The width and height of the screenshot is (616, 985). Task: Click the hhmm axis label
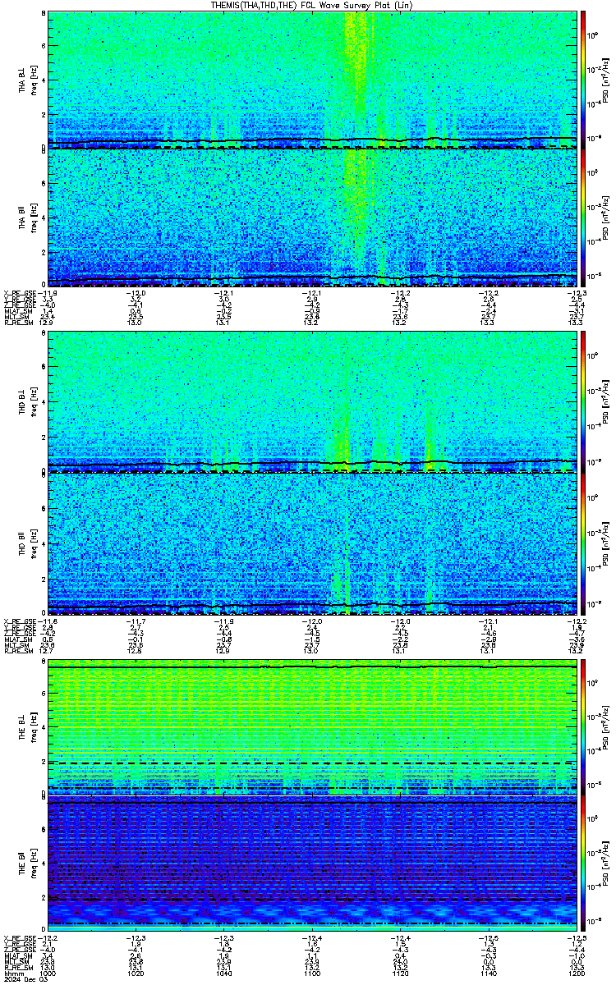11,974
